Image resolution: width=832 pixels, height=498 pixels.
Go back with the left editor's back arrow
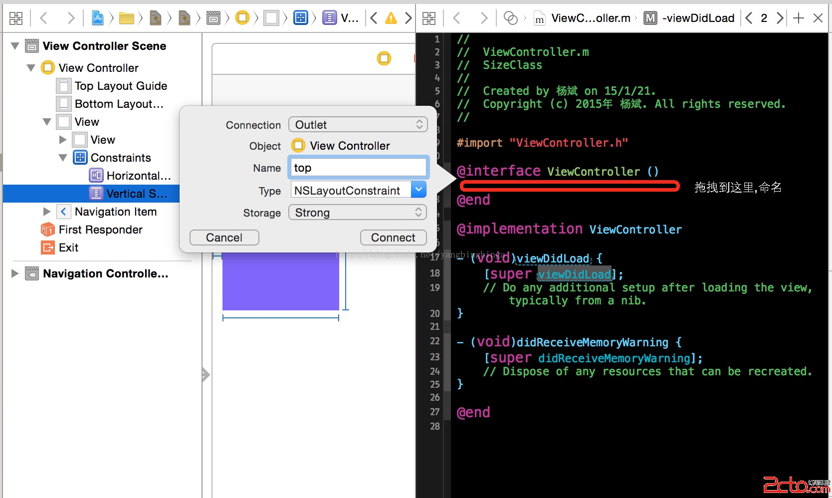click(x=44, y=18)
